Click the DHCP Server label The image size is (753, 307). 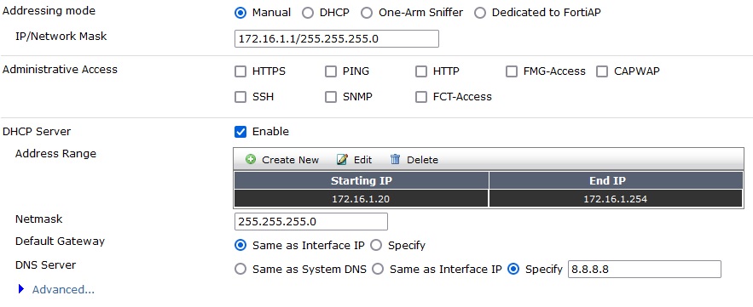(x=37, y=131)
